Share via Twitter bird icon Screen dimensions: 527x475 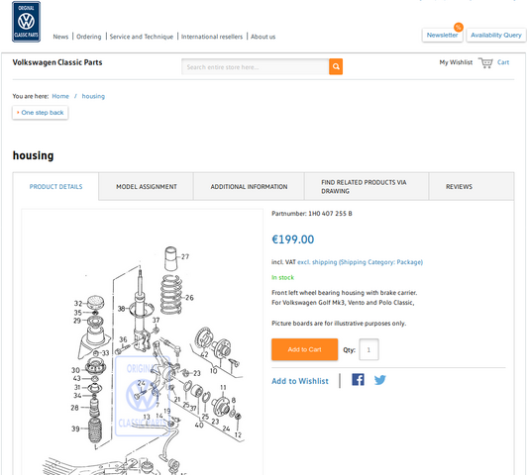coord(379,380)
